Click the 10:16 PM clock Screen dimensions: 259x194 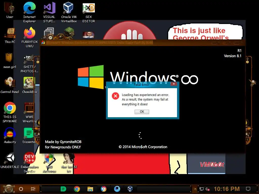tap(227, 189)
